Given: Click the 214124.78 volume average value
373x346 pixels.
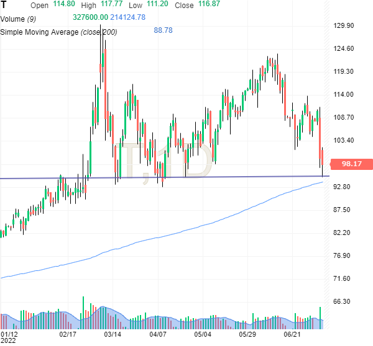Looking at the screenshot, I should 128,17.
